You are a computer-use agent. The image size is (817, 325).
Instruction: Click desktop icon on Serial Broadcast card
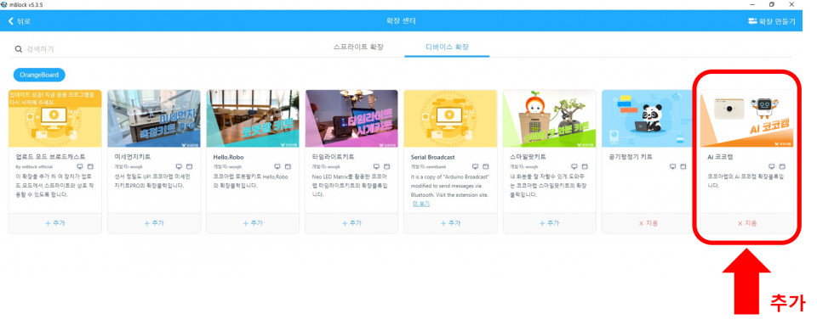coord(475,166)
